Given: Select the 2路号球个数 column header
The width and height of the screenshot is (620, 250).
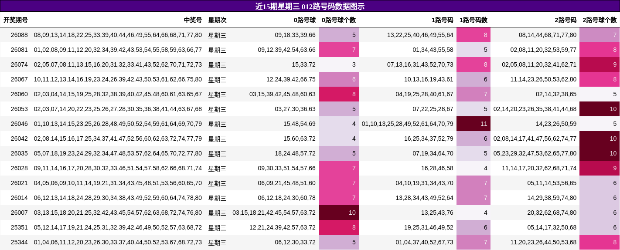Looking at the screenshot, I should click(600, 20).
